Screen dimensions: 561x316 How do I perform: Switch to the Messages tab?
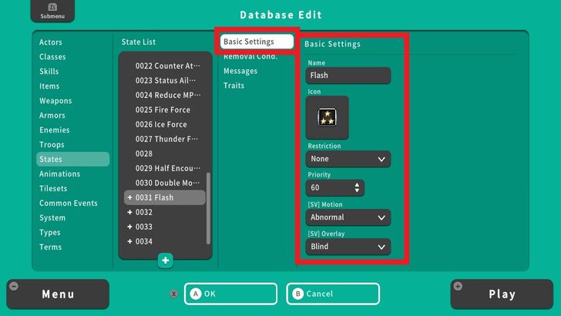point(240,71)
